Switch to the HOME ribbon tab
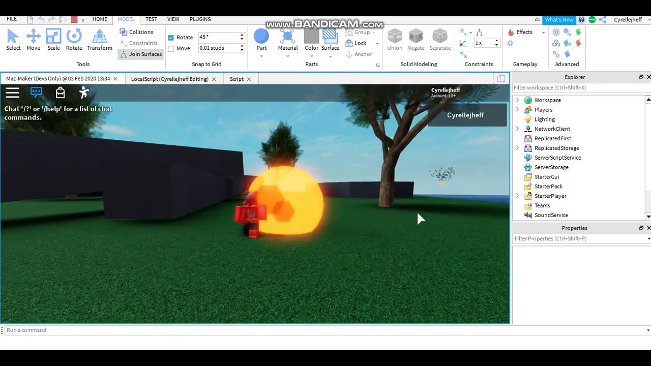 pyautogui.click(x=100, y=19)
